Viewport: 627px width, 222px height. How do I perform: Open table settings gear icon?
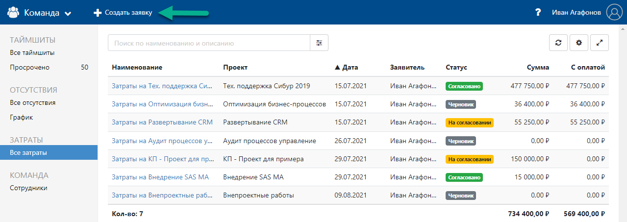tap(578, 43)
